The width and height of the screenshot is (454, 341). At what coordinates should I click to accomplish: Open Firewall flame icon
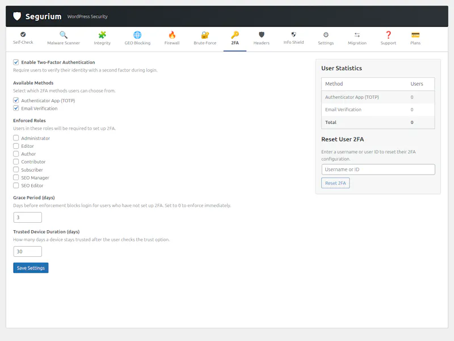click(172, 35)
